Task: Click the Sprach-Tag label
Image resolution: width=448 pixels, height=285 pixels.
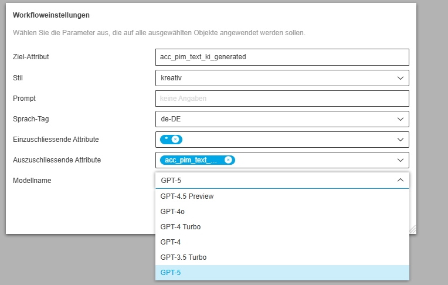Action: coord(31,119)
